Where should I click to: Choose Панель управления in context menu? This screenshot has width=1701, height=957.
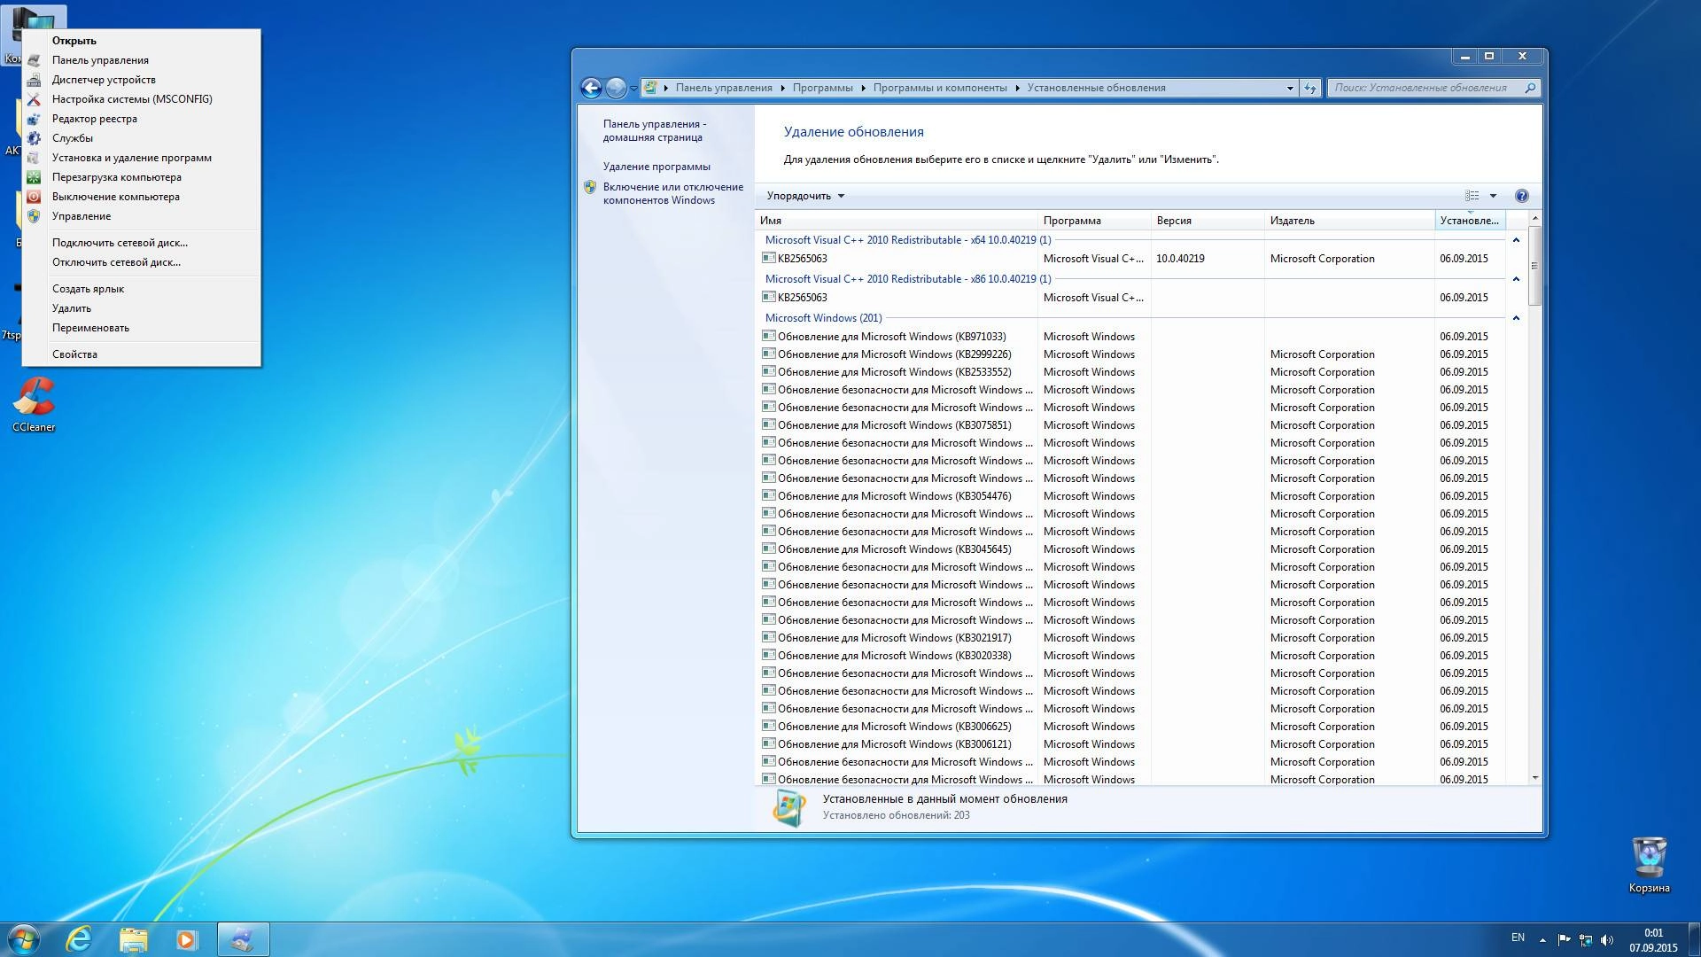click(x=142, y=60)
